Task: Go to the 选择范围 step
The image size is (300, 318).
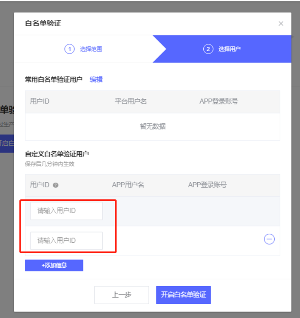Action: point(91,49)
